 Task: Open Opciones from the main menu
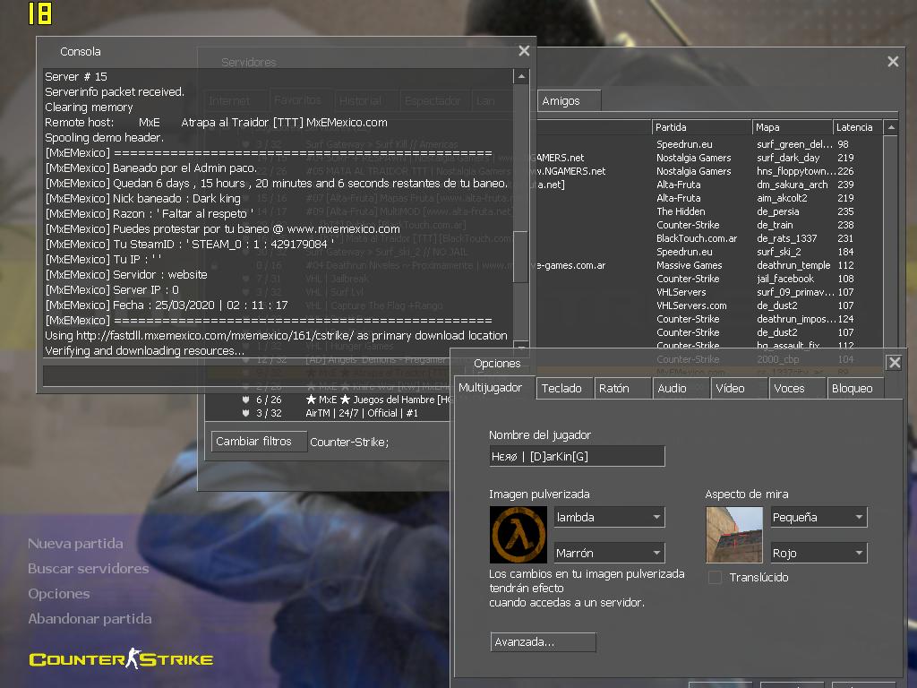click(x=59, y=594)
